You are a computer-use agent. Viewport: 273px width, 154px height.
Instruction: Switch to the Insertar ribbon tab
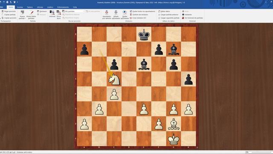point(20,7)
